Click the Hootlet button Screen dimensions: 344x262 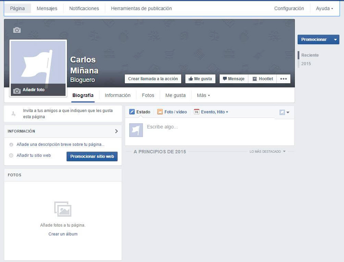click(x=263, y=79)
